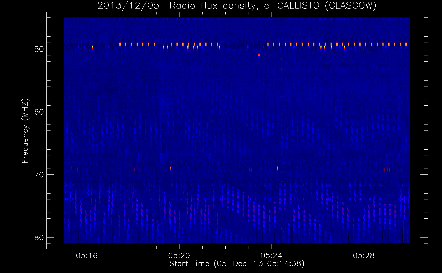Click the 60 frequency tick label
The height and width of the screenshot is (273, 442).
click(x=39, y=112)
